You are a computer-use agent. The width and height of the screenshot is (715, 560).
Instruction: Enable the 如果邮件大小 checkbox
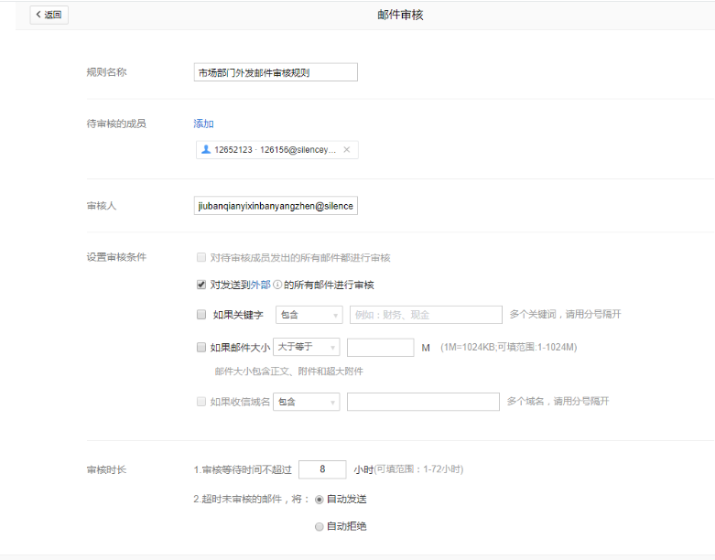pos(201,347)
